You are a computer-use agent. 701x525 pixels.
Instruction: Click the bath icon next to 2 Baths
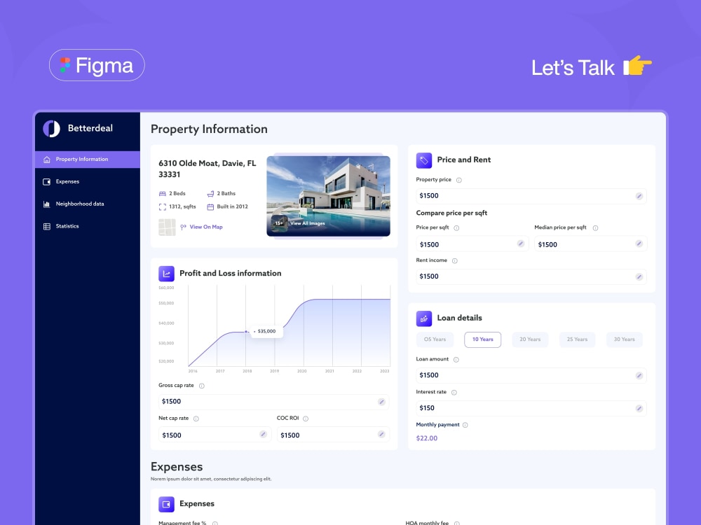[210, 194]
